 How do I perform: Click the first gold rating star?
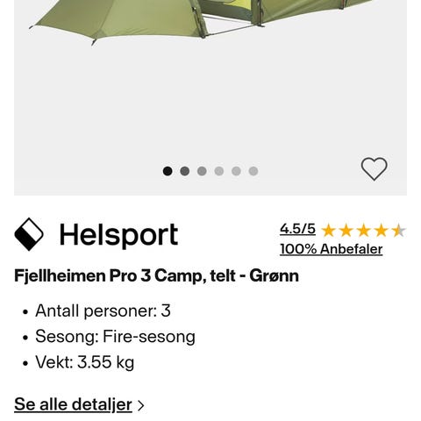point(328,231)
